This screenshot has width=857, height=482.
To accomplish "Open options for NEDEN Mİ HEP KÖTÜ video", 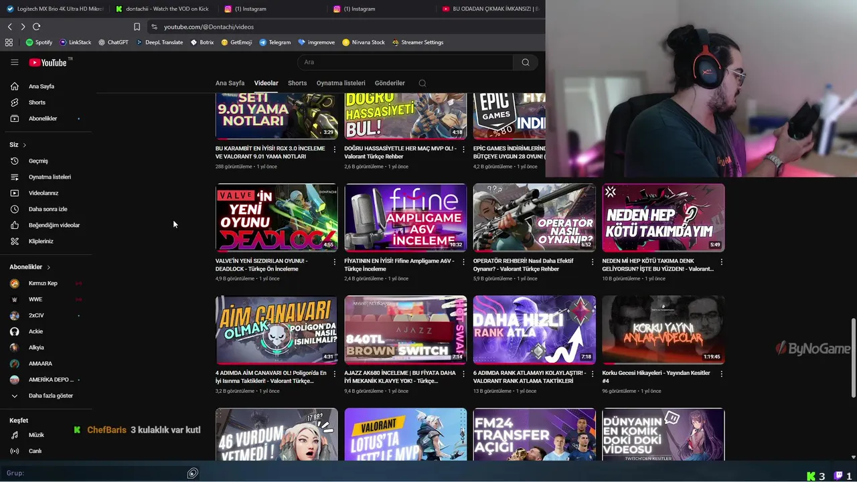I will (x=721, y=262).
